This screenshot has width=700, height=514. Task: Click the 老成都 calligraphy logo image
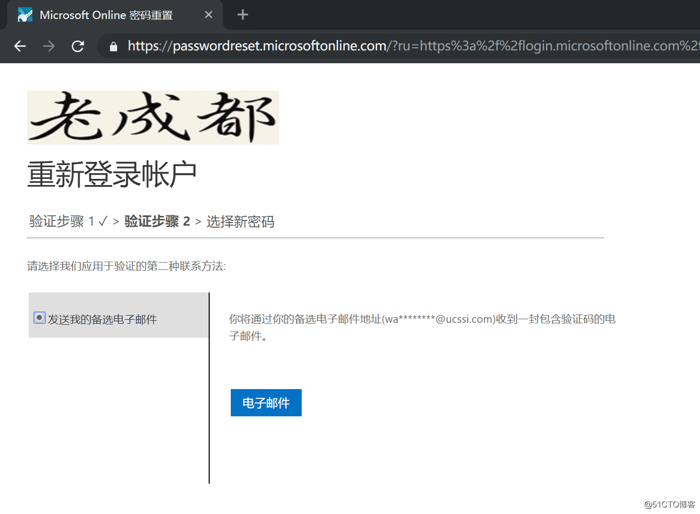pyautogui.click(x=153, y=117)
